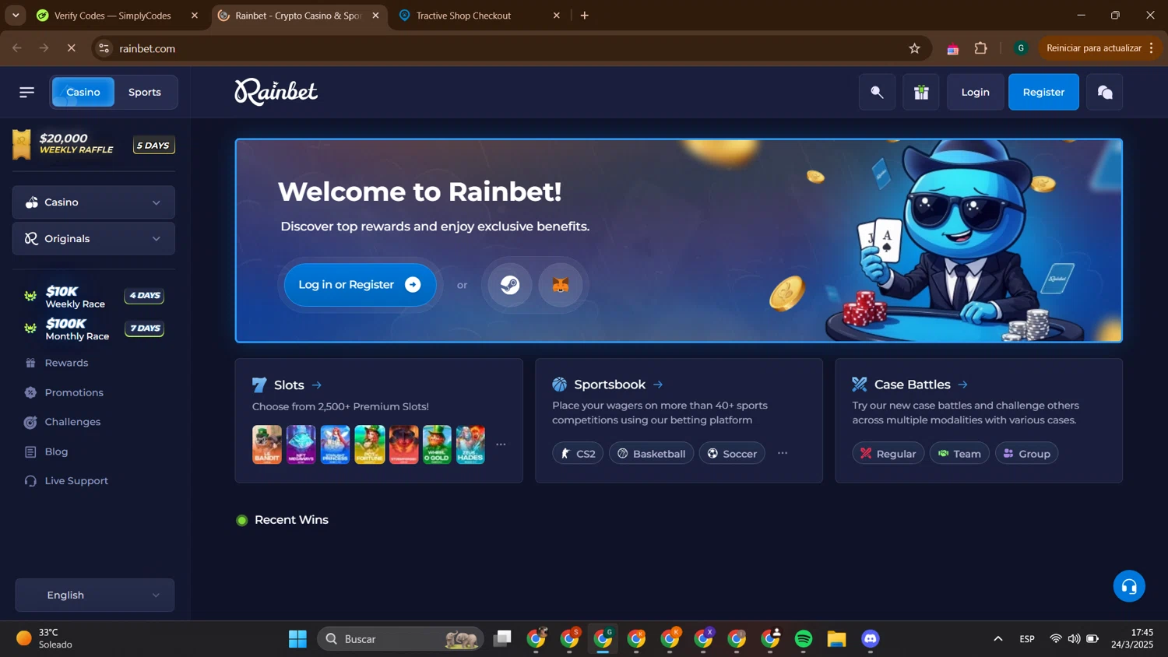
Task: Show more slots with ellipsis
Action: tap(501, 444)
